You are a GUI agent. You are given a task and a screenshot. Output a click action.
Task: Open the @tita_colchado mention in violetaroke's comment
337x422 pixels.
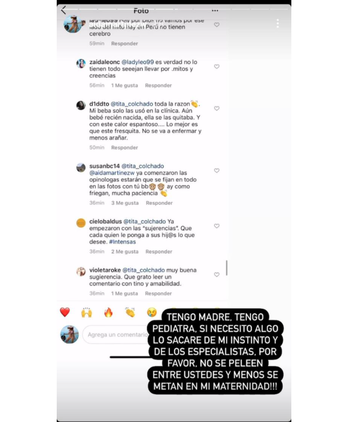point(143,270)
